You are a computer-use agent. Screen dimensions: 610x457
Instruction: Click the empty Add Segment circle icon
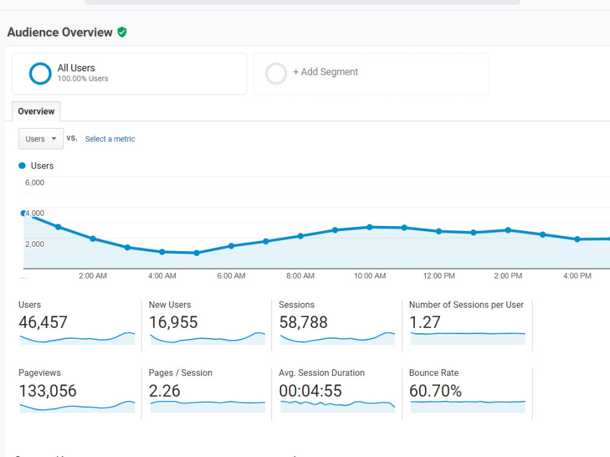[x=276, y=74]
